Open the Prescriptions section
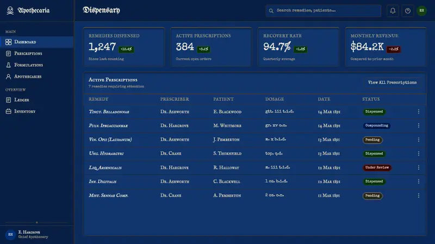The height and width of the screenshot is (244, 435). [36, 53]
